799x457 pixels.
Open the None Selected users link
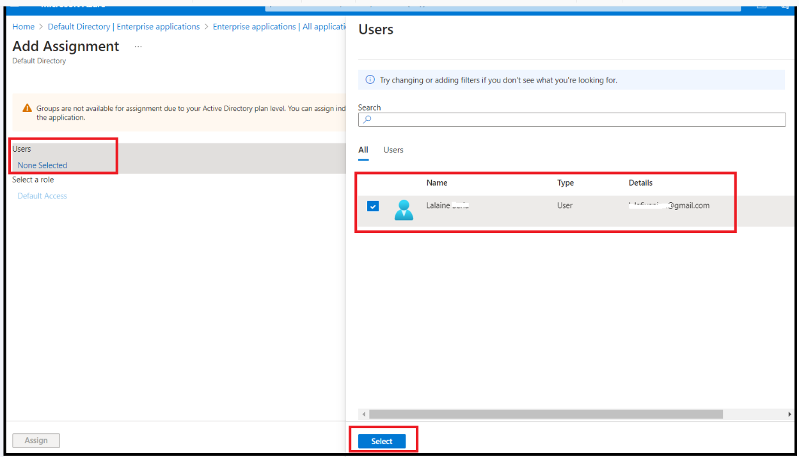(x=42, y=165)
